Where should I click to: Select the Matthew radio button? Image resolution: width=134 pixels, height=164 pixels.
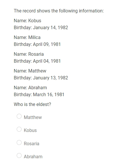[x=19, y=116]
